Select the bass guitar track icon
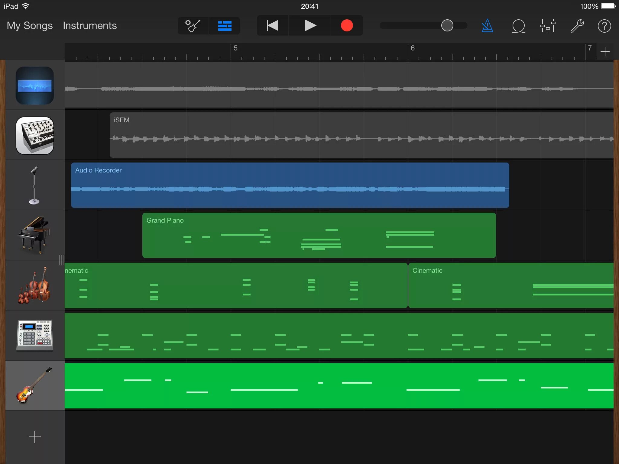 [34, 385]
